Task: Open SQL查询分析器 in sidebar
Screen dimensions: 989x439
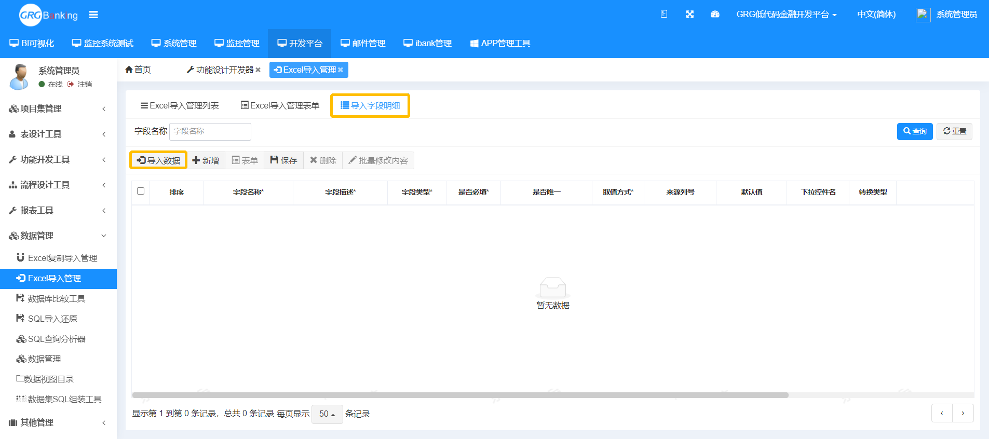Action: point(58,339)
